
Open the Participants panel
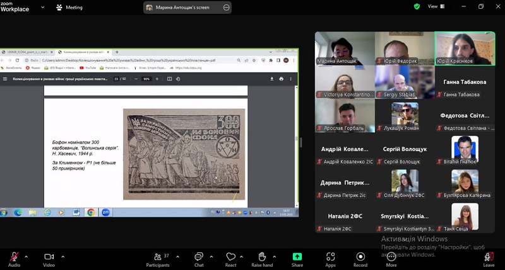[158, 259]
